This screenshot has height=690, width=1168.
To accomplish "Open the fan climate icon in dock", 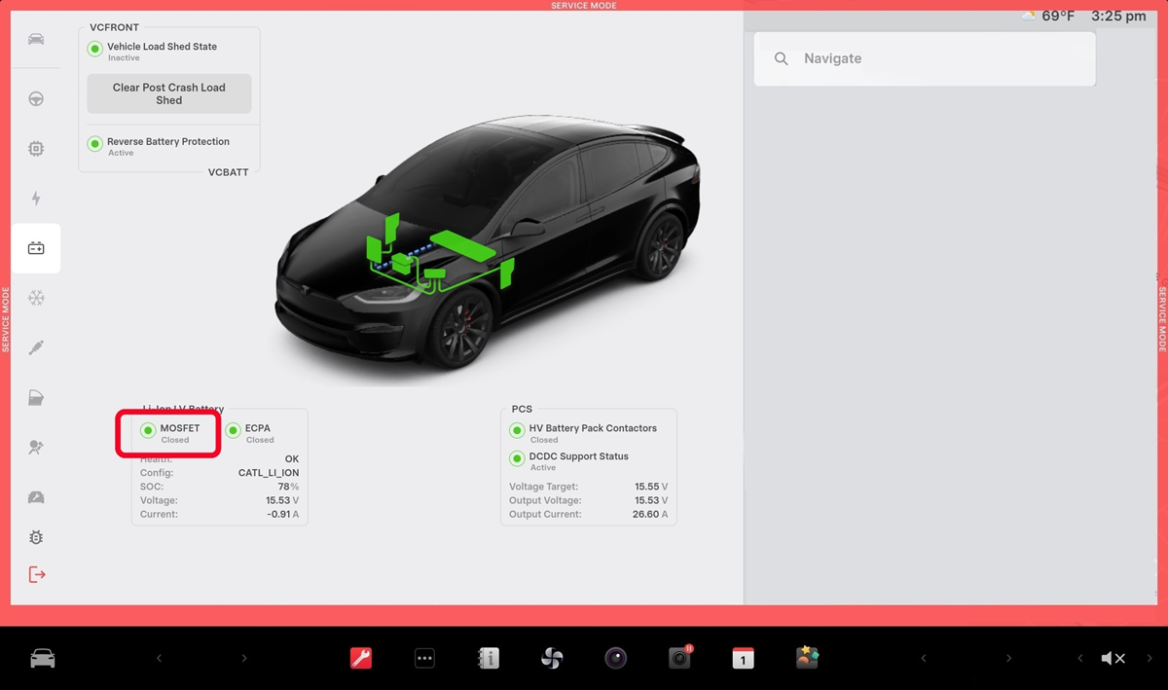I will [552, 659].
